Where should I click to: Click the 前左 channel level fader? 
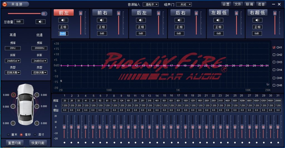pos(80,13)
